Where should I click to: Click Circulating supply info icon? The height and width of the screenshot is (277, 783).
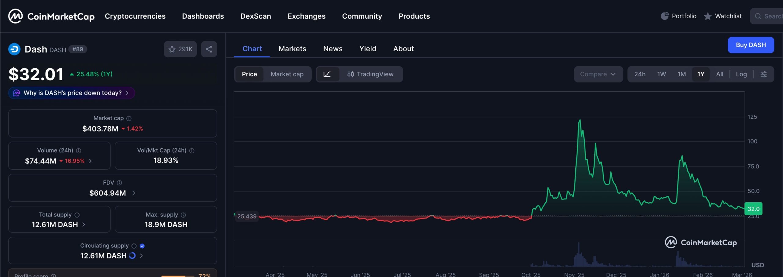click(134, 246)
